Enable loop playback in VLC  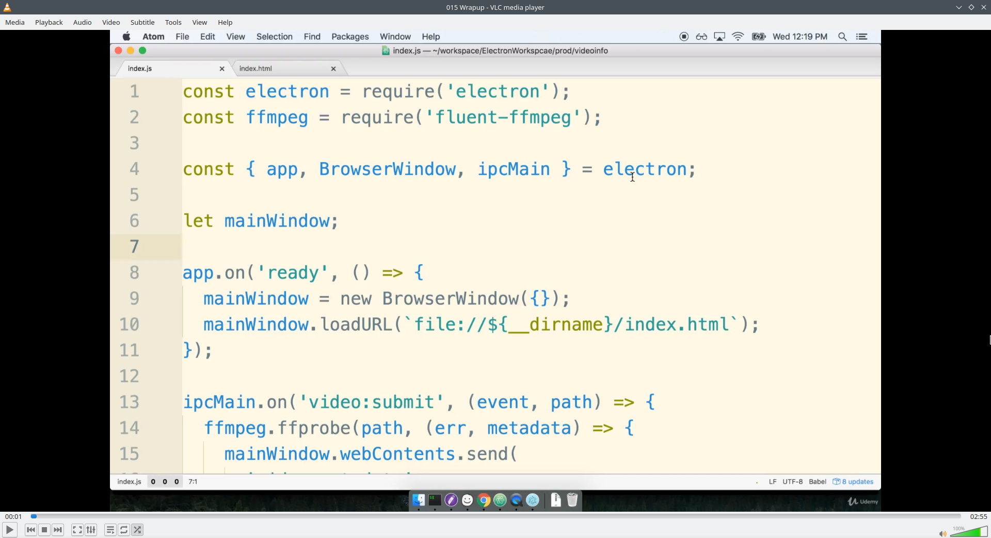(x=124, y=530)
